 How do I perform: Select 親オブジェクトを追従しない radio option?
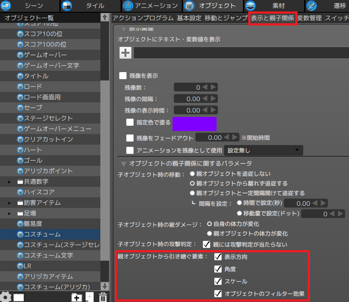pos(192,174)
